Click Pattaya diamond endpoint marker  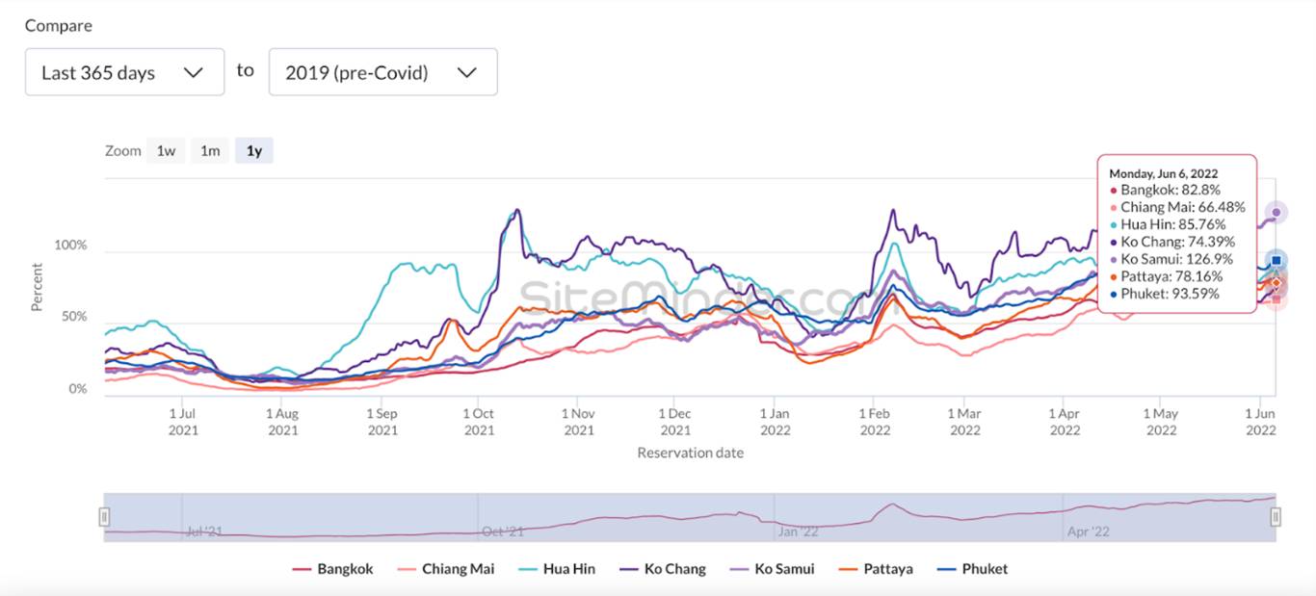click(1277, 282)
